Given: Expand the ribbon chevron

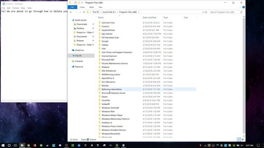Looking at the screenshot, I should tap(240, 7).
